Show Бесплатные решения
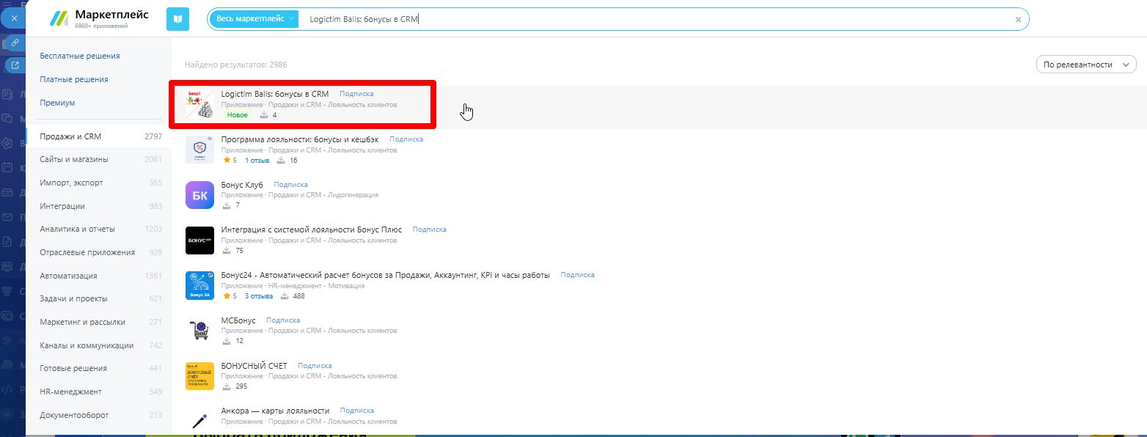The image size is (1147, 437). [x=80, y=56]
